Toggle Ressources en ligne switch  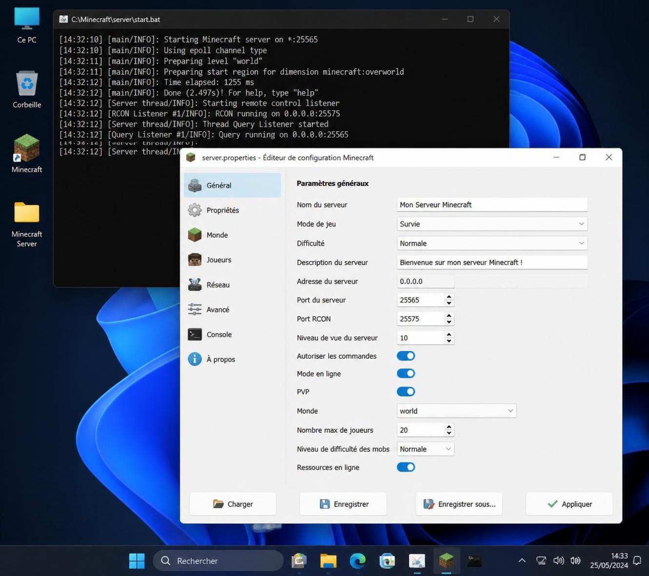click(406, 467)
